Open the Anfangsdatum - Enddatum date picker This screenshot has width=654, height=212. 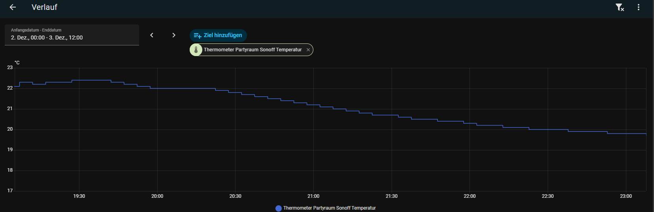[x=72, y=35]
